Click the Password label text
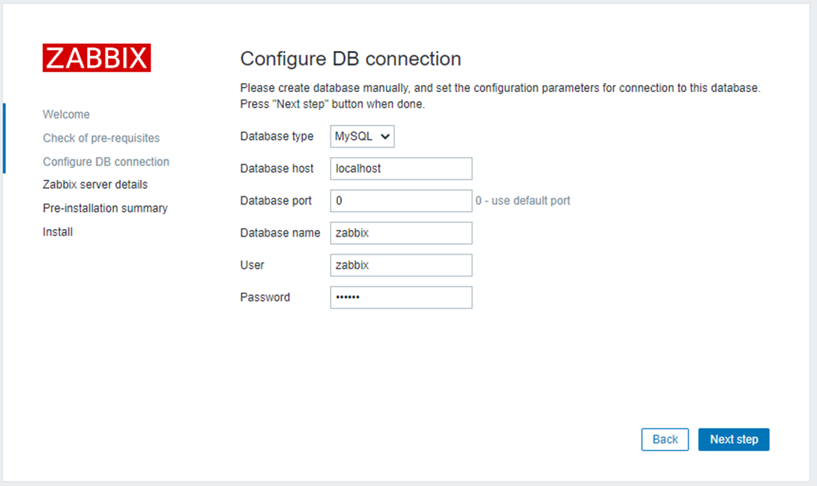 pyautogui.click(x=265, y=297)
